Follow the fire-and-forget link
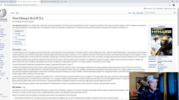This screenshot has width=179, height=100. [x=38, y=67]
